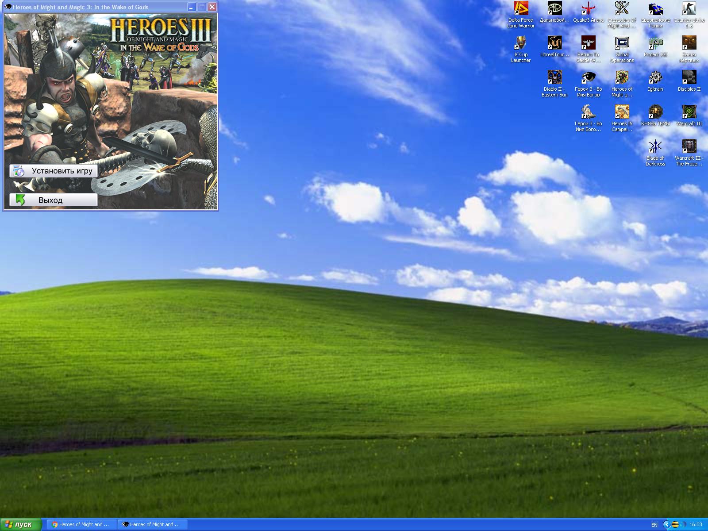Select Warcraft III - The Froze… shortcut
The height and width of the screenshot is (531, 708).
(x=689, y=153)
